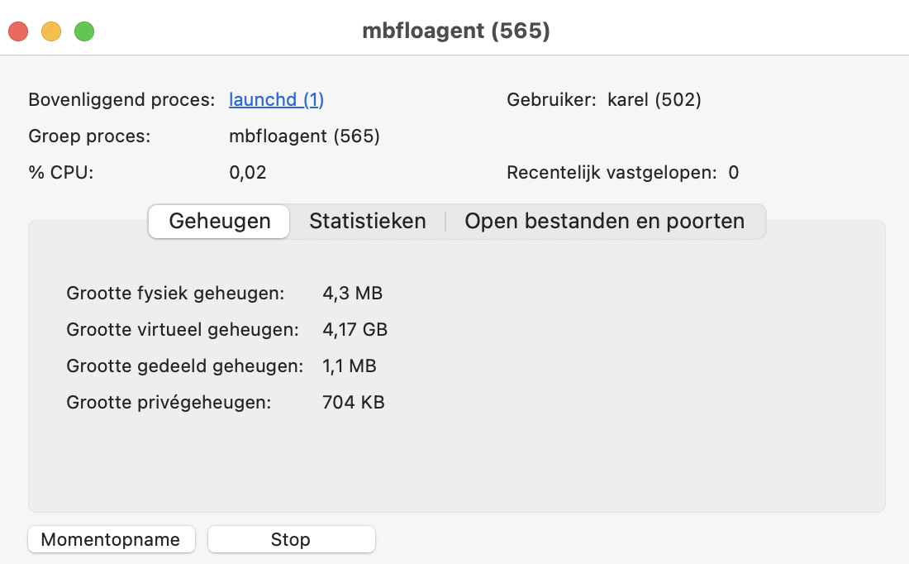Click the launchd (1) parent process link
Screen dimensions: 909x564
(276, 100)
